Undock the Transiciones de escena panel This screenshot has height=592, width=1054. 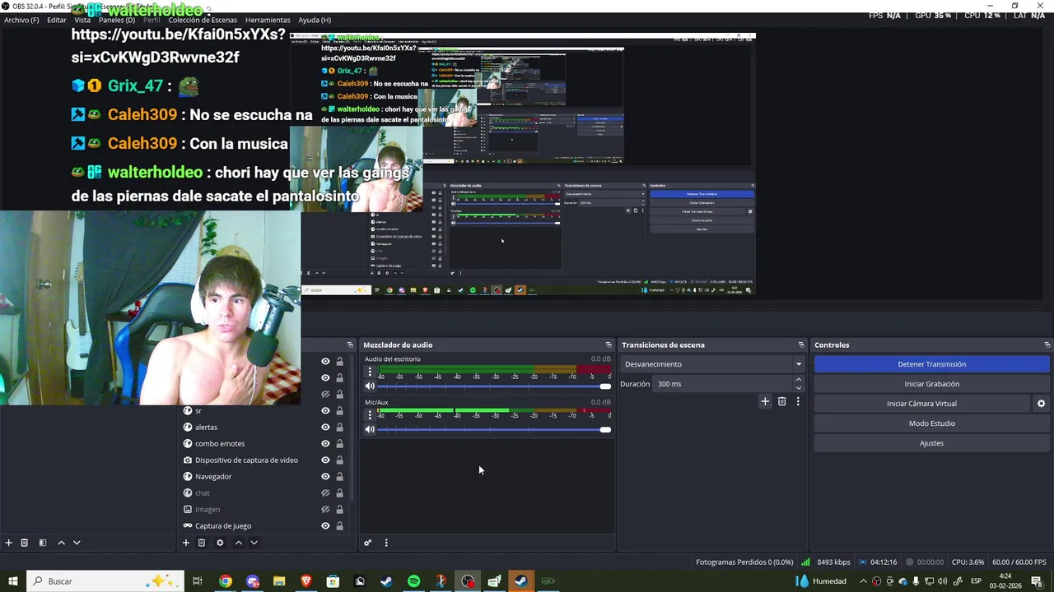[801, 345]
